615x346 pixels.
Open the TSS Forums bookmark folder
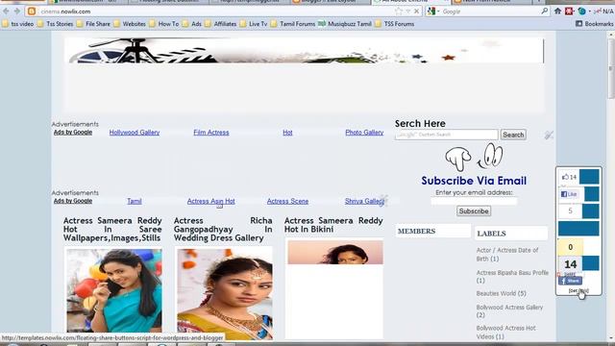395,24
